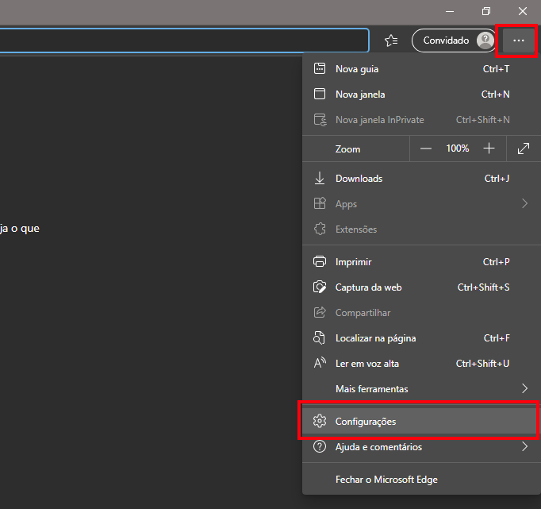Click the Captura da web icon
The width and height of the screenshot is (541, 509).
(320, 287)
